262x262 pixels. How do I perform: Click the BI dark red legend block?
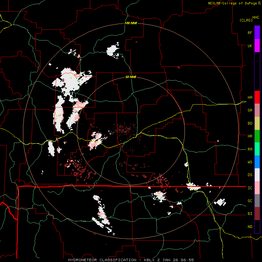tap(257, 214)
